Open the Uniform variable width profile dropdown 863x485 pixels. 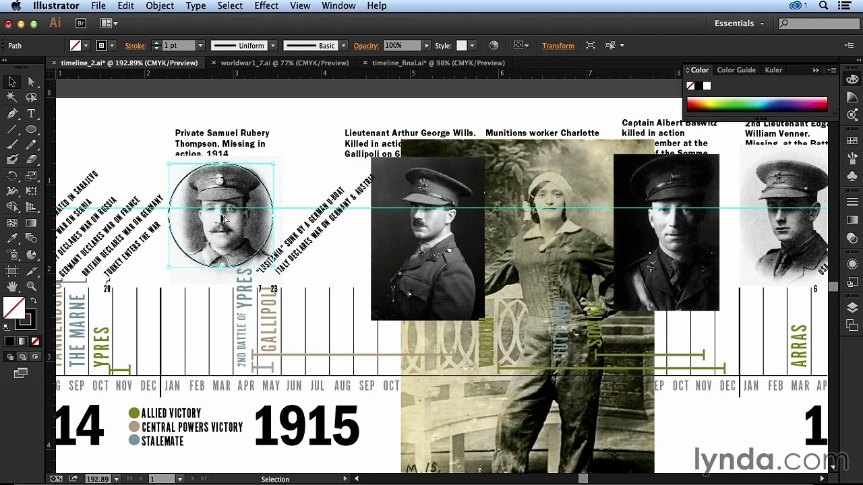point(272,46)
